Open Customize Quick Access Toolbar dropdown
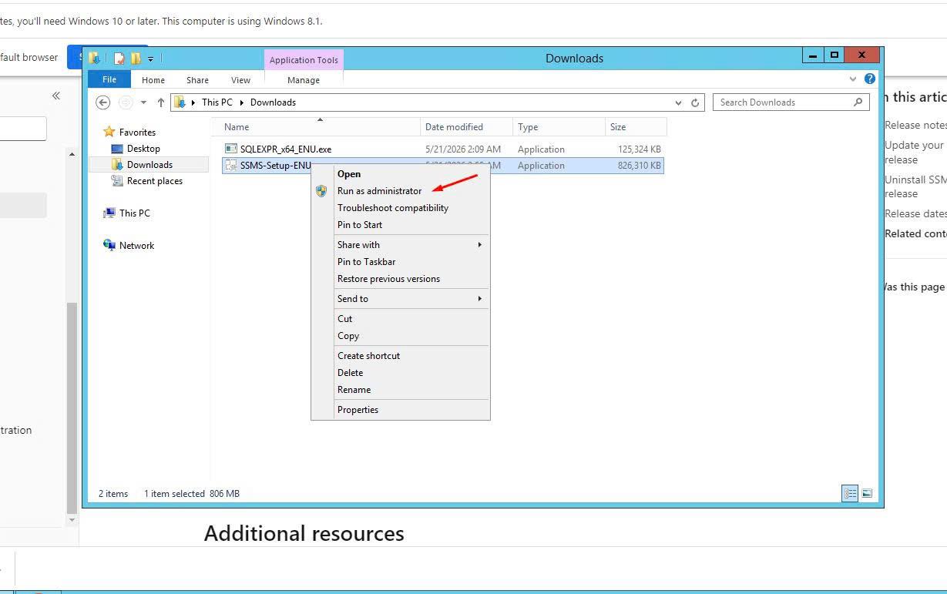Viewport: 947px width, 594px height. click(150, 59)
